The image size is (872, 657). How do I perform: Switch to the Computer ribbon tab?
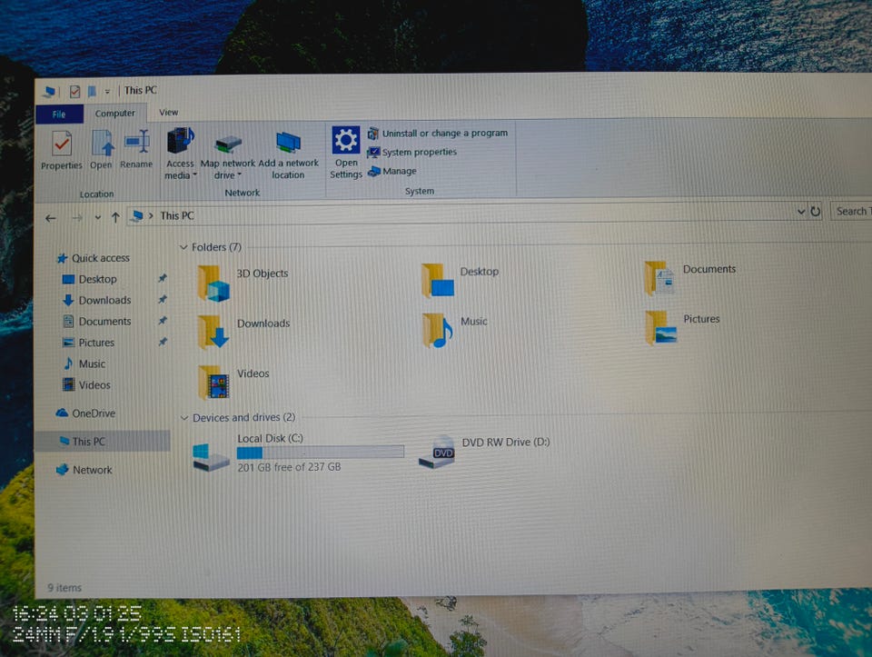coord(114,113)
